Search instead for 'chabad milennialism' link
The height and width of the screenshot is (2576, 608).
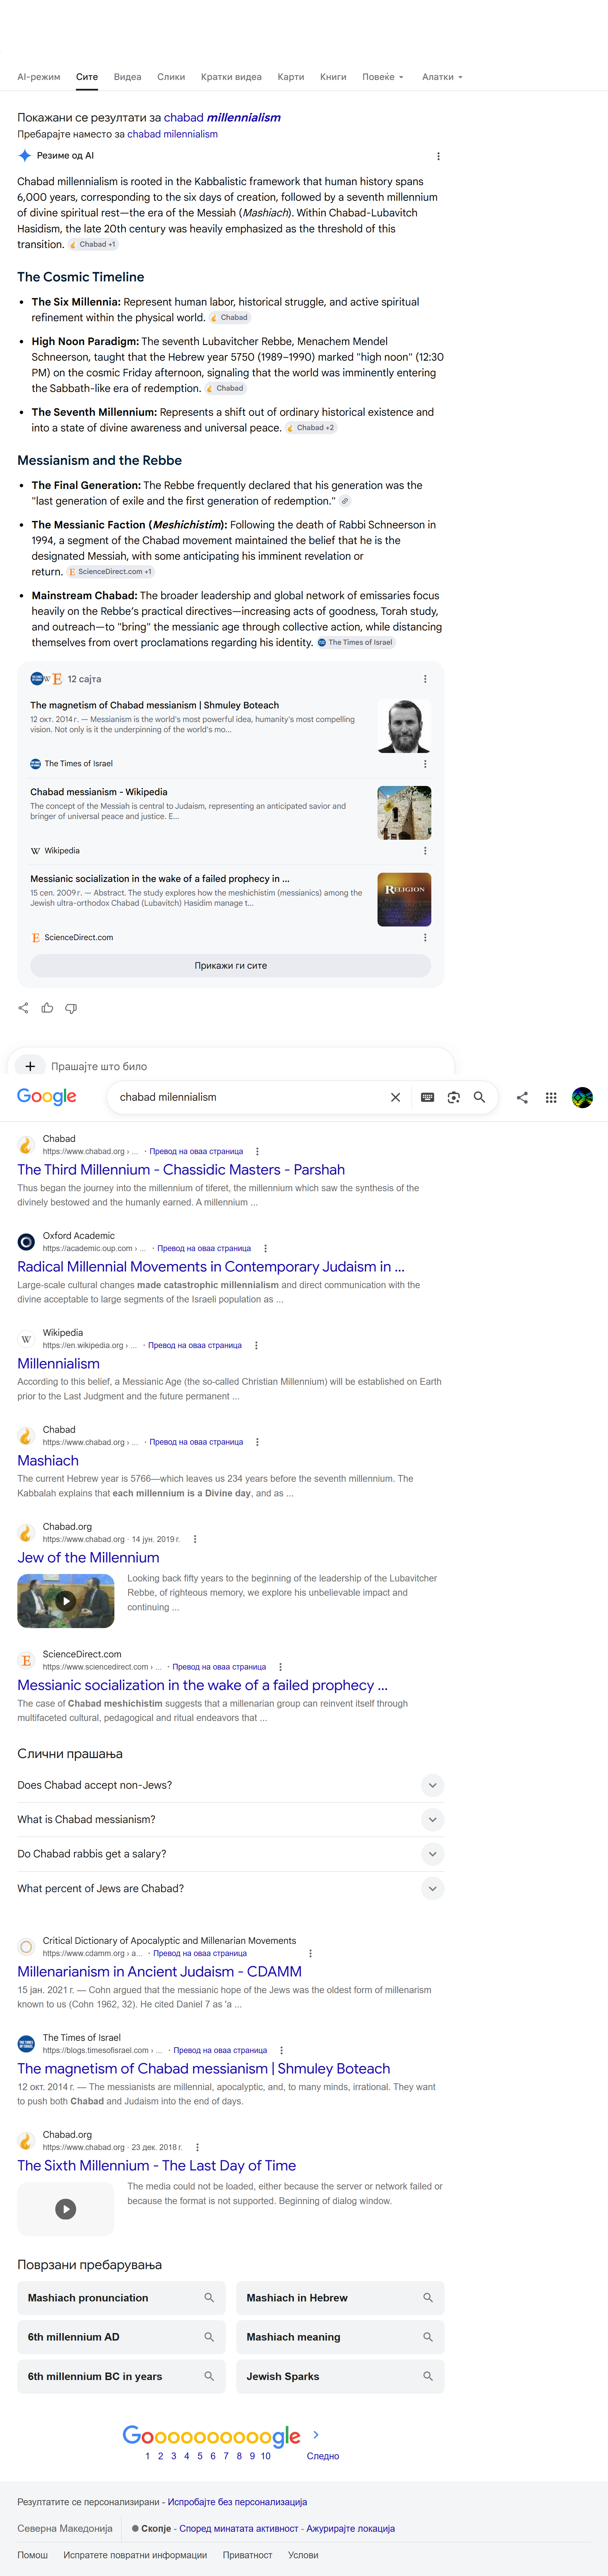pyautogui.click(x=172, y=134)
